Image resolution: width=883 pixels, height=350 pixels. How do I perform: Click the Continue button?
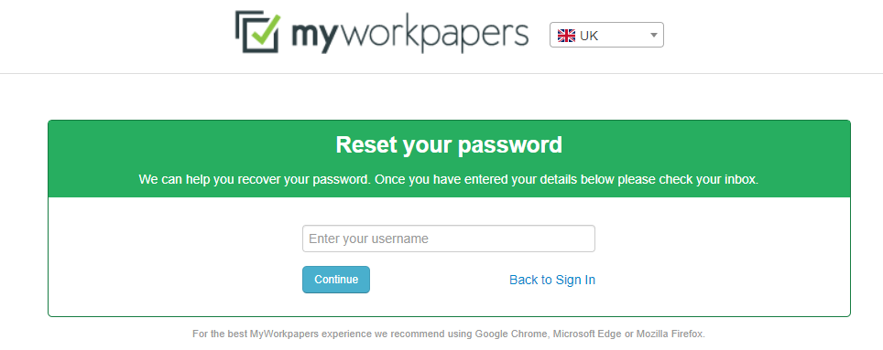336,280
